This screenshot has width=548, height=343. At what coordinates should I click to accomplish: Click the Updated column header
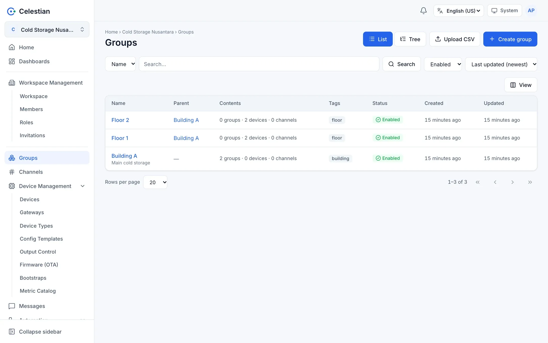(494, 103)
